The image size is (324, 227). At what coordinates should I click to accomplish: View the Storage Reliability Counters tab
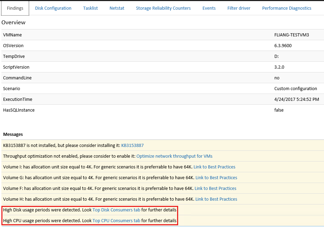163,8
